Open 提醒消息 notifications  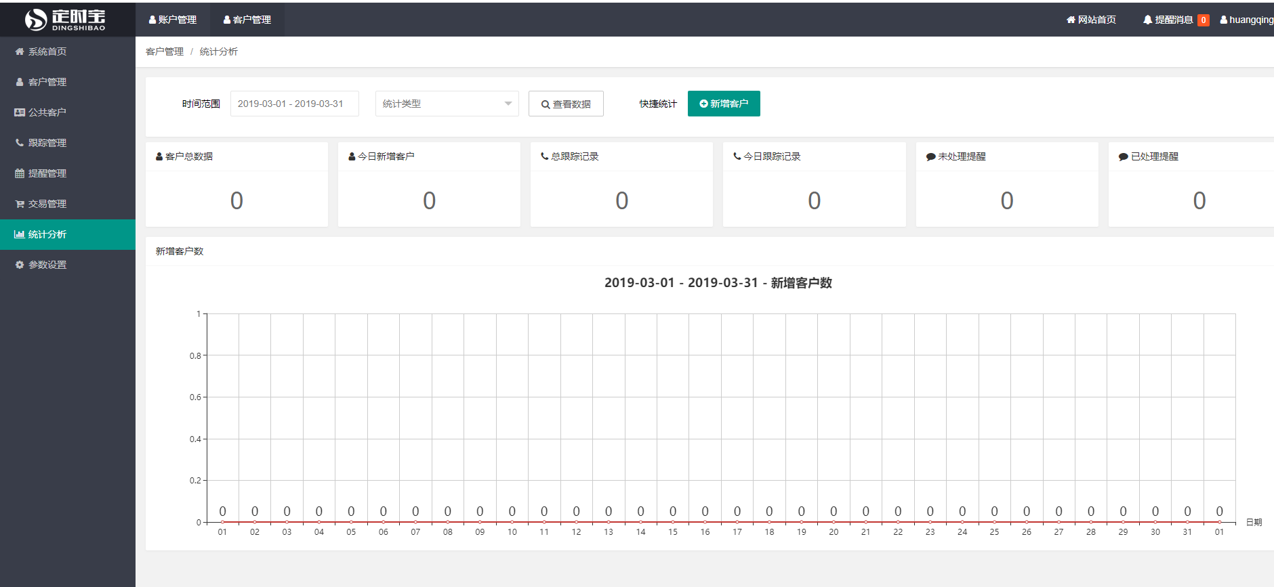click(x=1176, y=20)
